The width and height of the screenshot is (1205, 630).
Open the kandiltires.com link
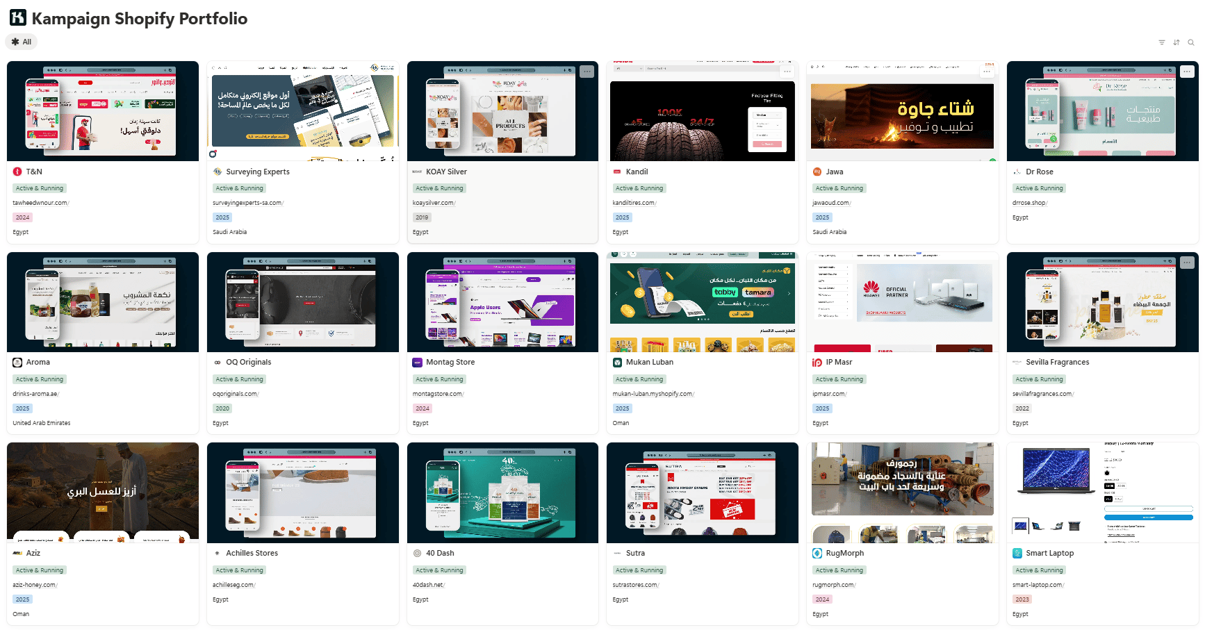click(634, 203)
